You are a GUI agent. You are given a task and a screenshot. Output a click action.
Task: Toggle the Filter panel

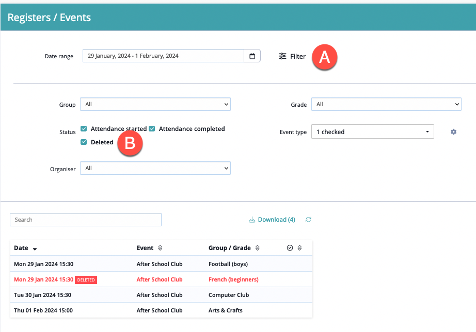pos(292,56)
